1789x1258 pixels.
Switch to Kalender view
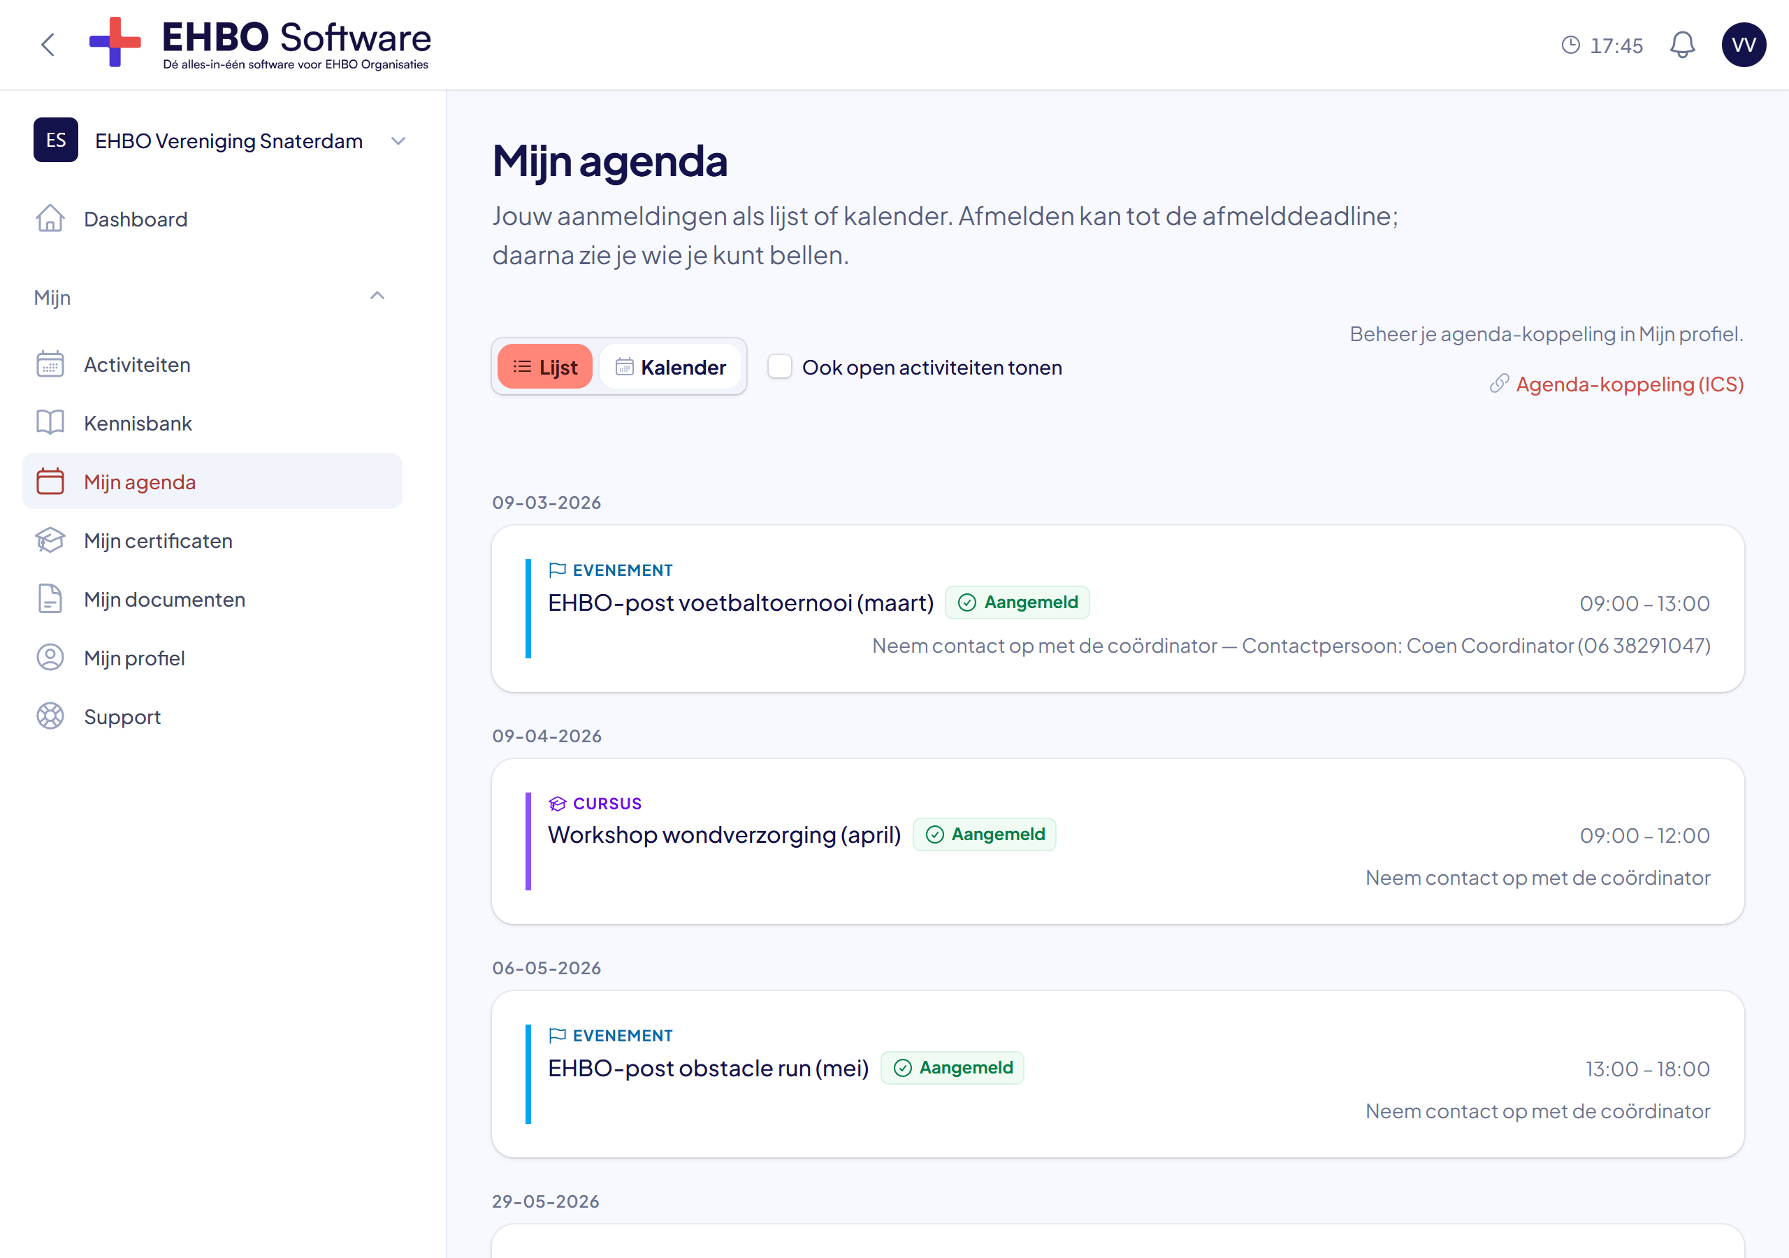(670, 367)
